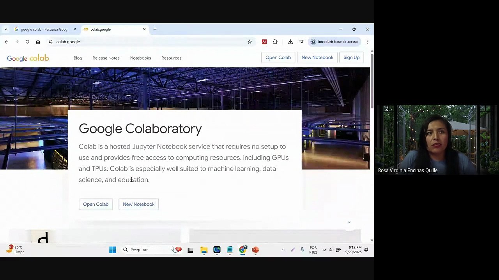The height and width of the screenshot is (280, 499).
Task: Close the google colab Pesquisa tab
Action: point(75,29)
